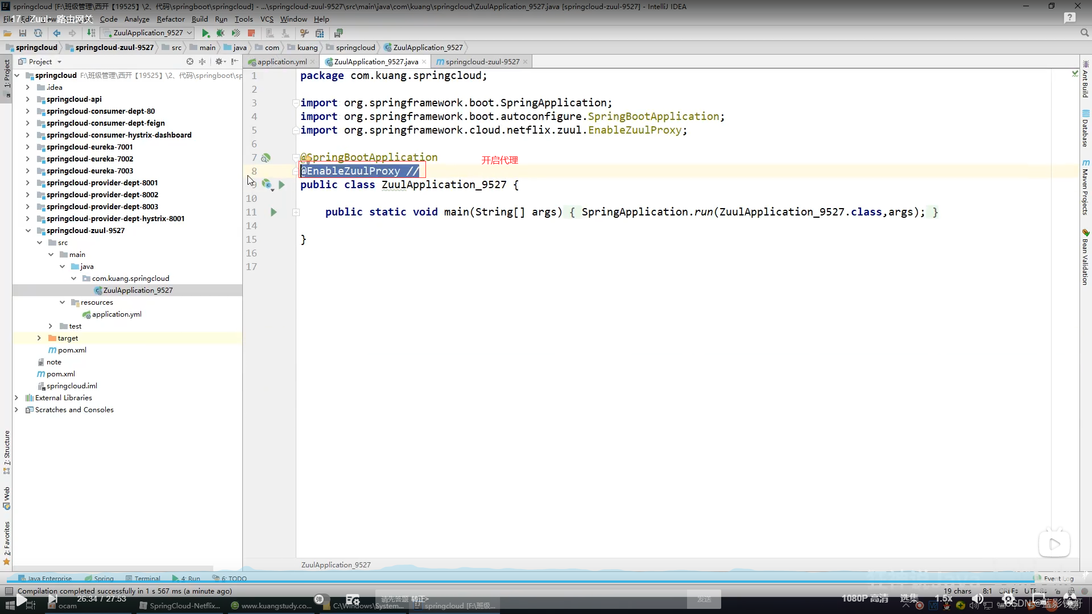Click the Search Everywhere magnifier icon
Screen dimensions: 1092x614
tap(1085, 33)
